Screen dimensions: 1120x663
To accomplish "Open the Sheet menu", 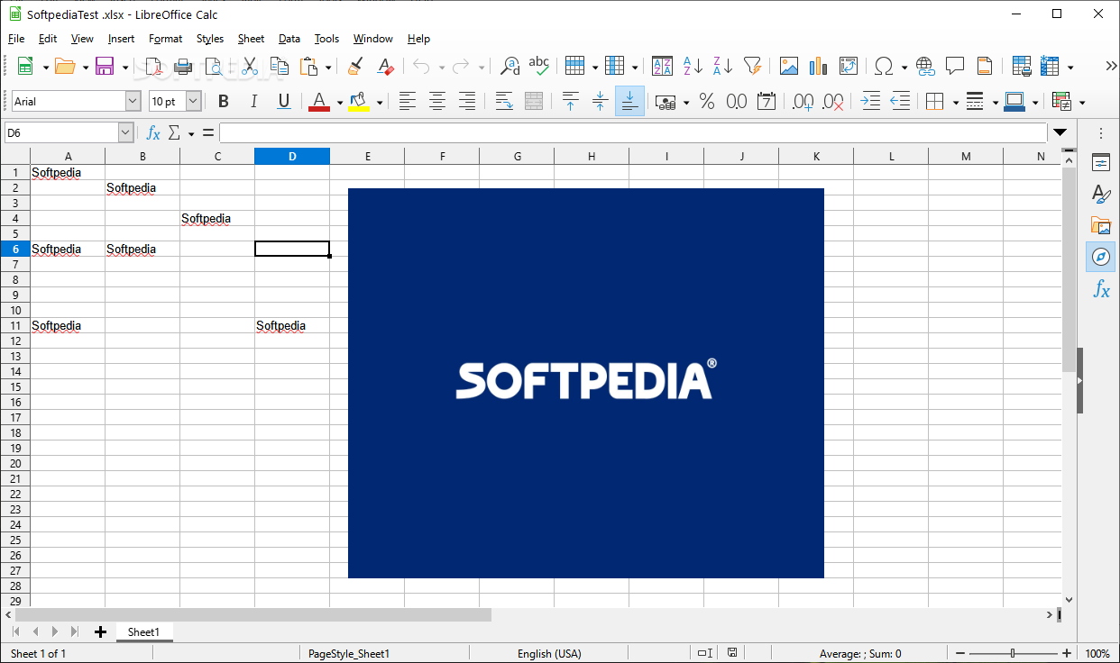I will 251,39.
